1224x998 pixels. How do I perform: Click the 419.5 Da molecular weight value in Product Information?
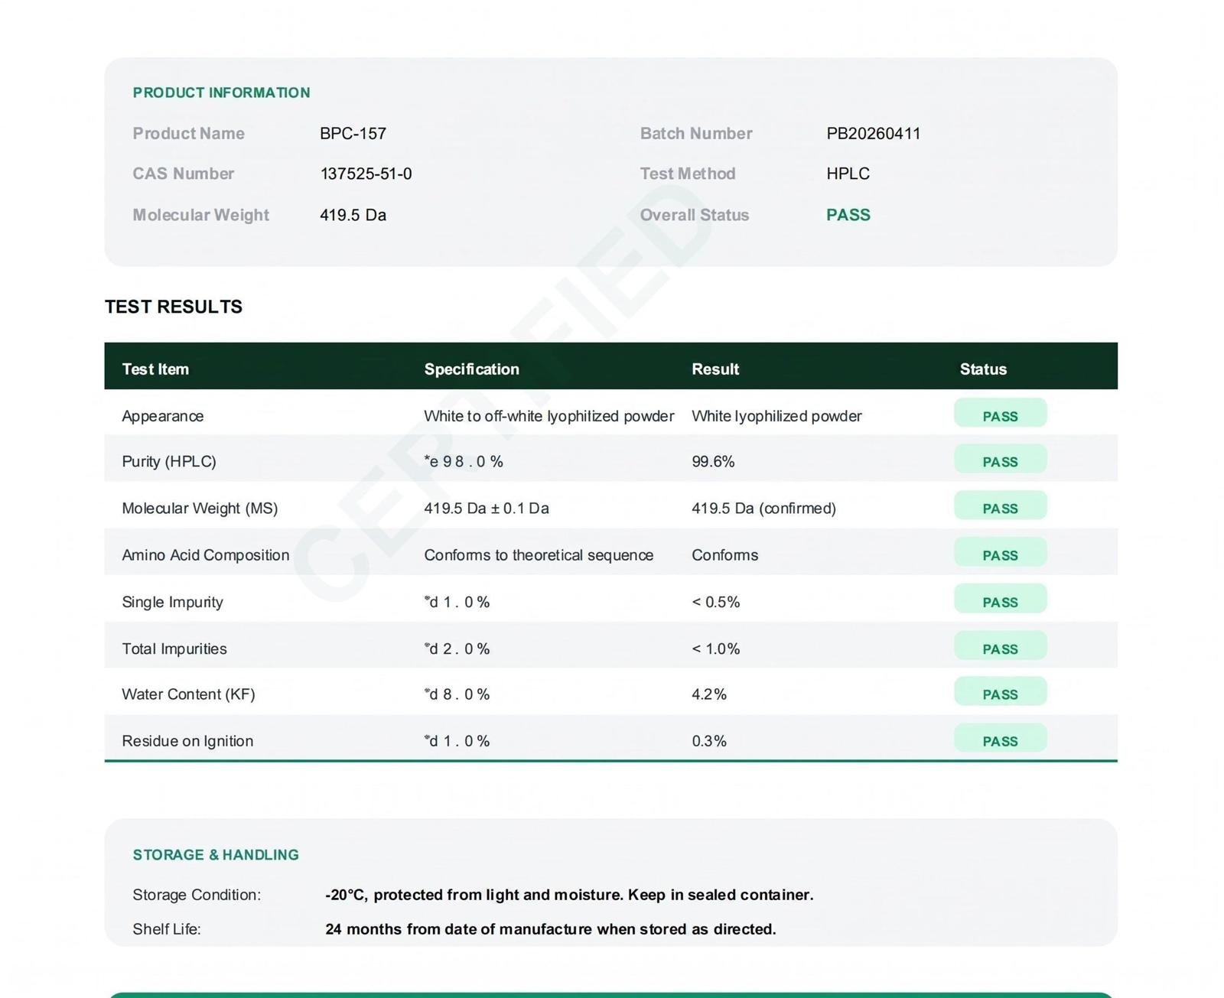pyautogui.click(x=353, y=215)
